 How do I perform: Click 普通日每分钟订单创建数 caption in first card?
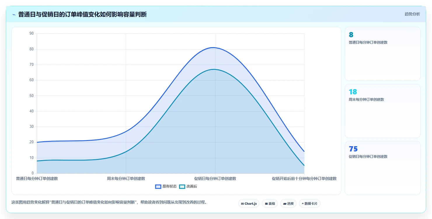point(368,42)
